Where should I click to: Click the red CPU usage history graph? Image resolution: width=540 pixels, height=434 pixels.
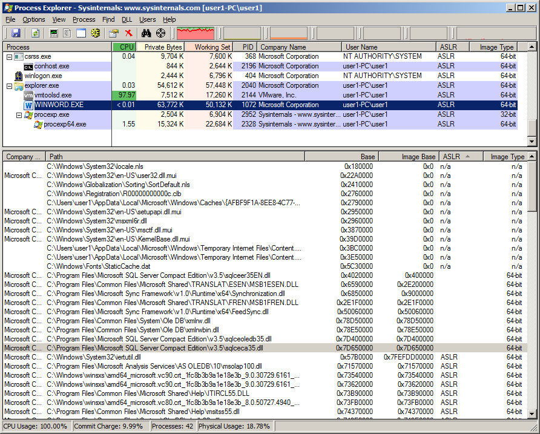click(x=195, y=33)
